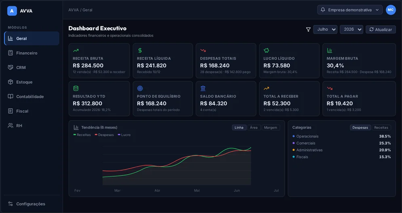Click the RH people icon
Image resolution: width=402 pixels, height=213 pixels.
coord(11,125)
